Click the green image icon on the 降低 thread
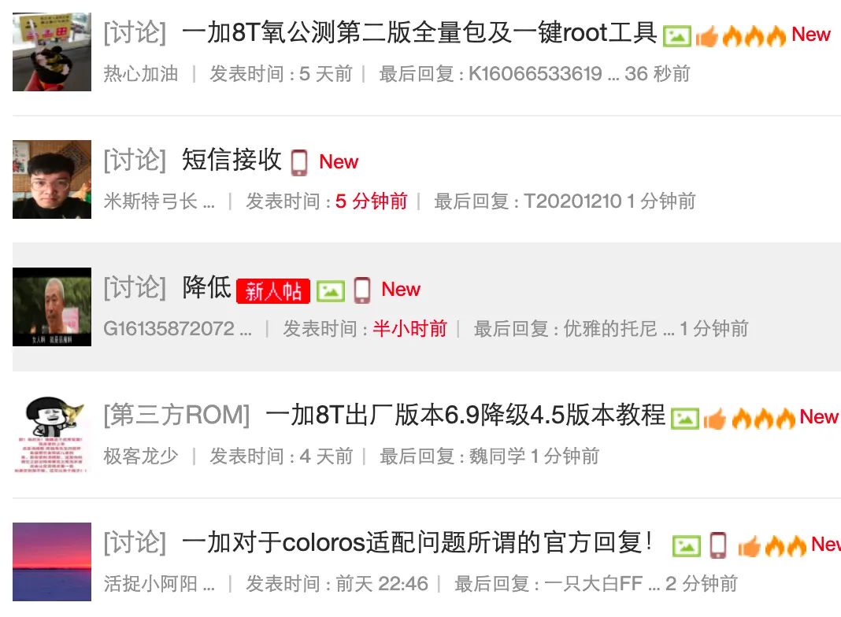This screenshot has width=841, height=617. point(331,291)
